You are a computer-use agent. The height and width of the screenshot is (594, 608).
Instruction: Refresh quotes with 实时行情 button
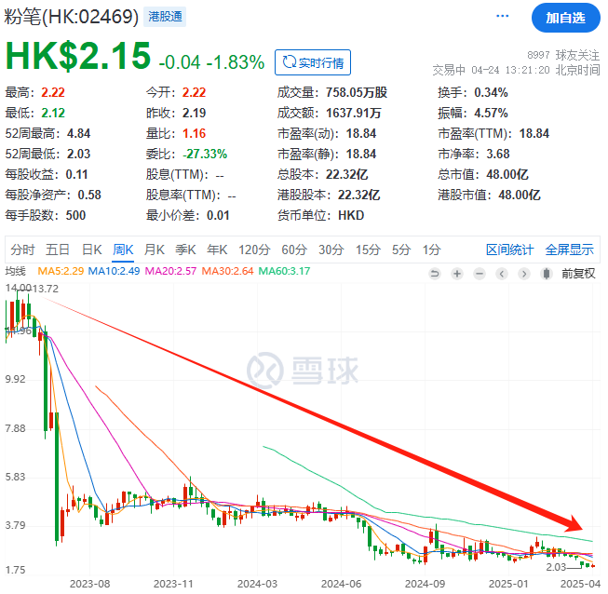click(313, 62)
